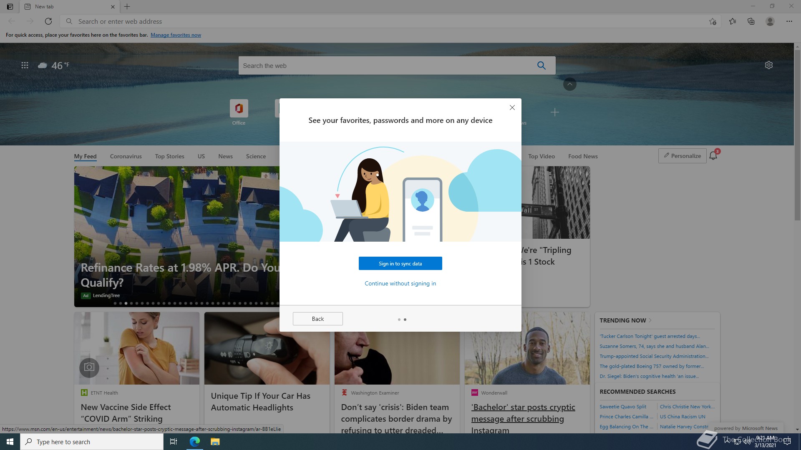Add this page to favorites star icon
This screenshot has width=801, height=450.
713,21
